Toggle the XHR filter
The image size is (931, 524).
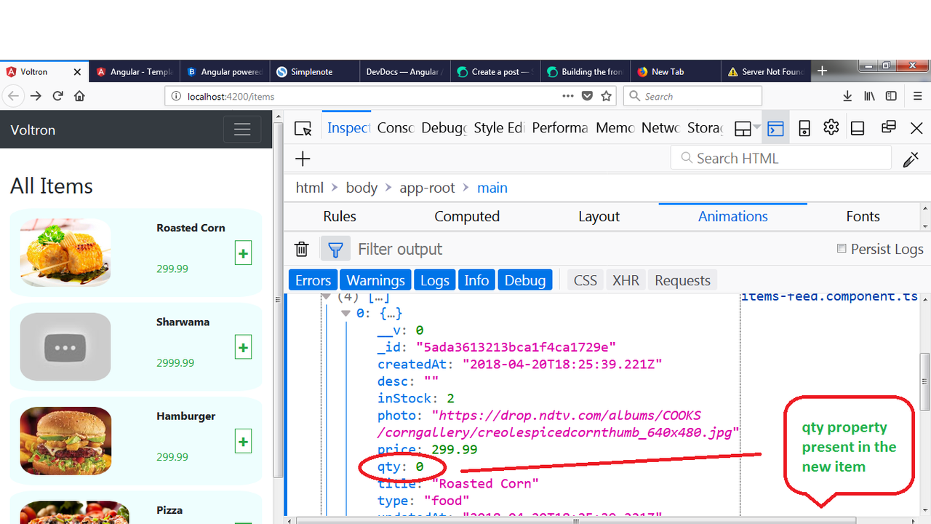[x=626, y=280]
